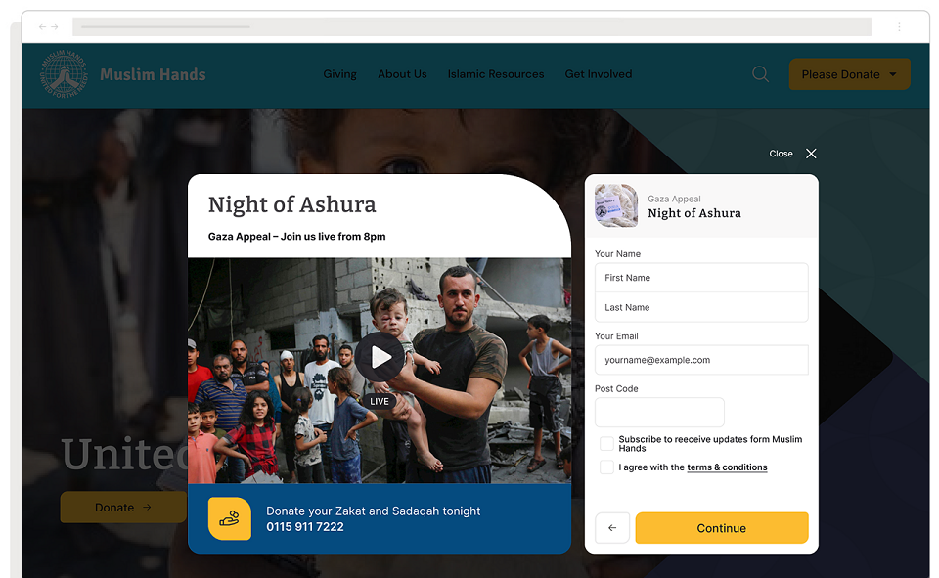Play the live video
939x578 pixels.
[x=380, y=358]
